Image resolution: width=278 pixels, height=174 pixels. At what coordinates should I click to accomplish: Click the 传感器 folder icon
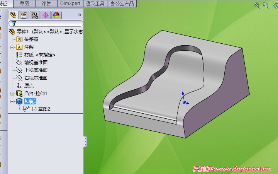pos(19,39)
